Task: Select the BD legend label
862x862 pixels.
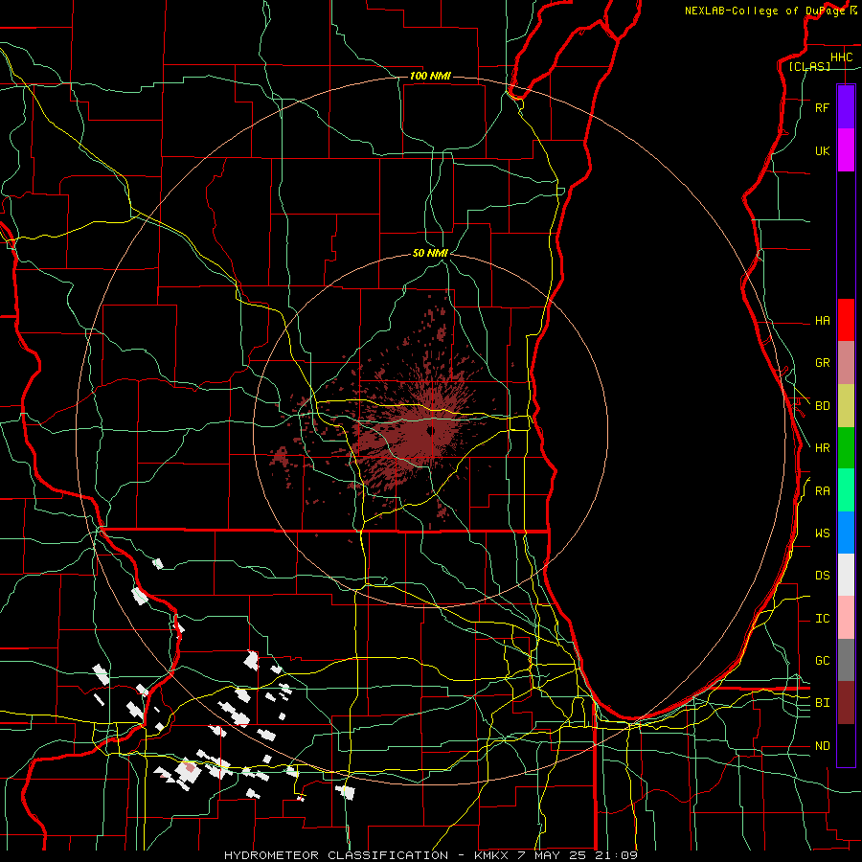Action: point(822,406)
